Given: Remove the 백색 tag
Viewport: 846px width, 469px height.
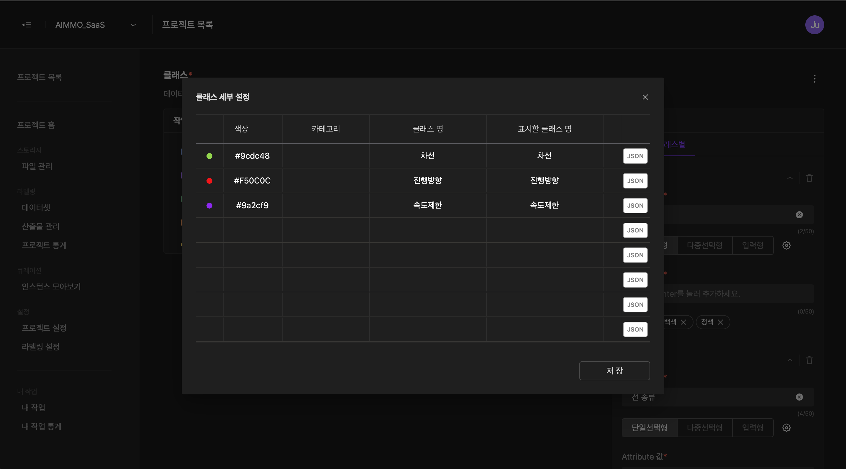Looking at the screenshot, I should pyautogui.click(x=683, y=322).
